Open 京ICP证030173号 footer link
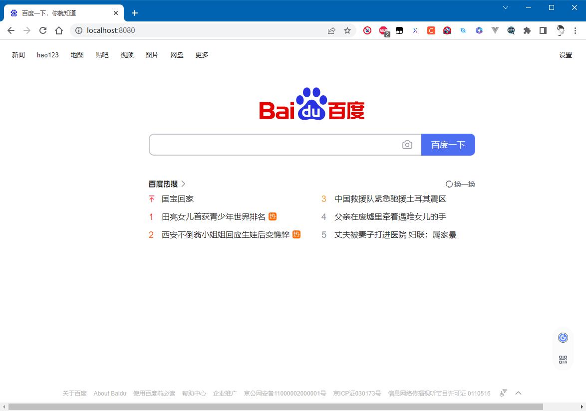This screenshot has height=411, width=586. click(x=357, y=393)
